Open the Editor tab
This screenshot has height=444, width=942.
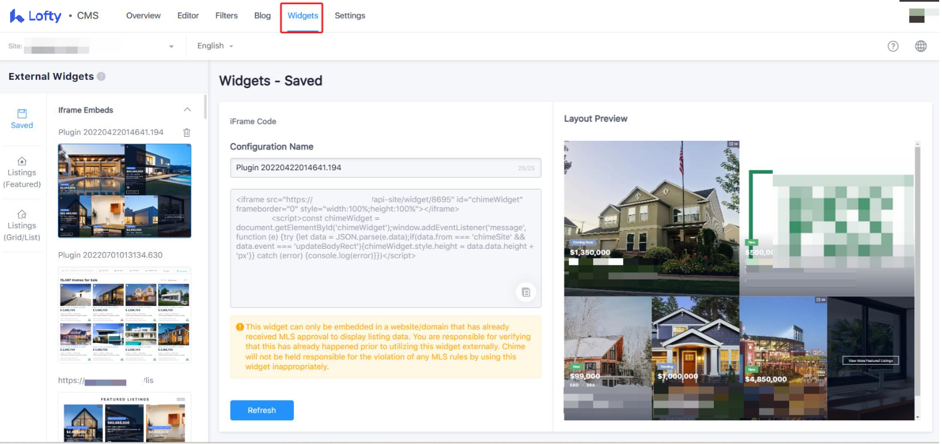[x=187, y=16]
